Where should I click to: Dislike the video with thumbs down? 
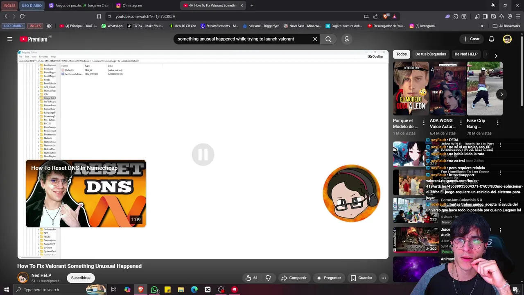pyautogui.click(x=268, y=278)
